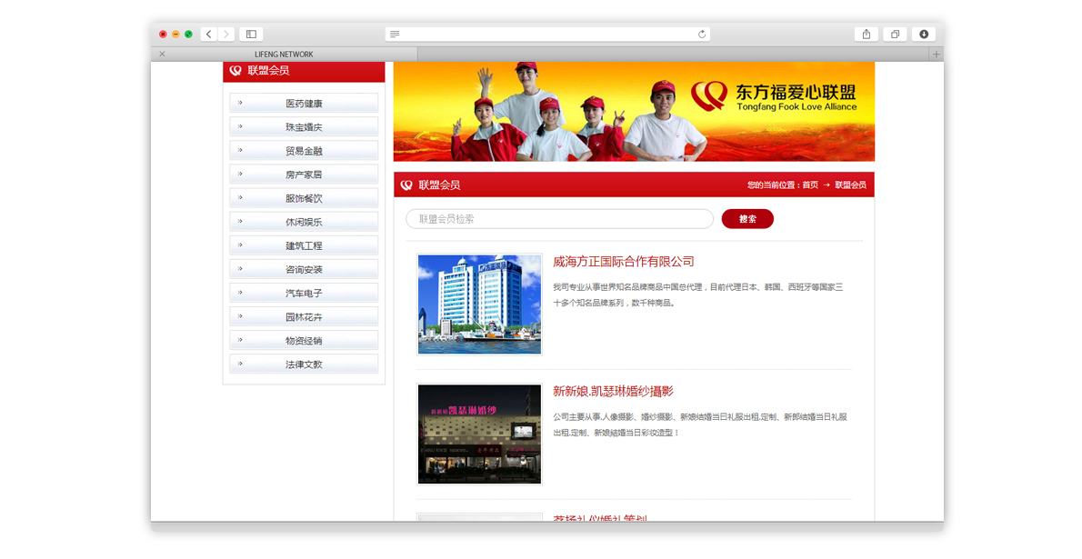Click the browser address bar
This screenshot has height=559, width=1082.
[548, 34]
